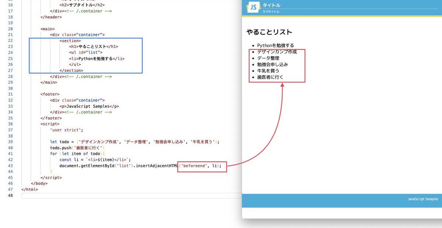Screen dimensions: 442x228
Task: Place cursor on empty line 48
Action: 131,196
